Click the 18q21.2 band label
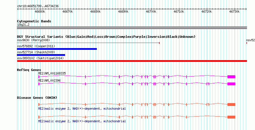The width and height of the screenshot is (255, 130). pos(23,25)
